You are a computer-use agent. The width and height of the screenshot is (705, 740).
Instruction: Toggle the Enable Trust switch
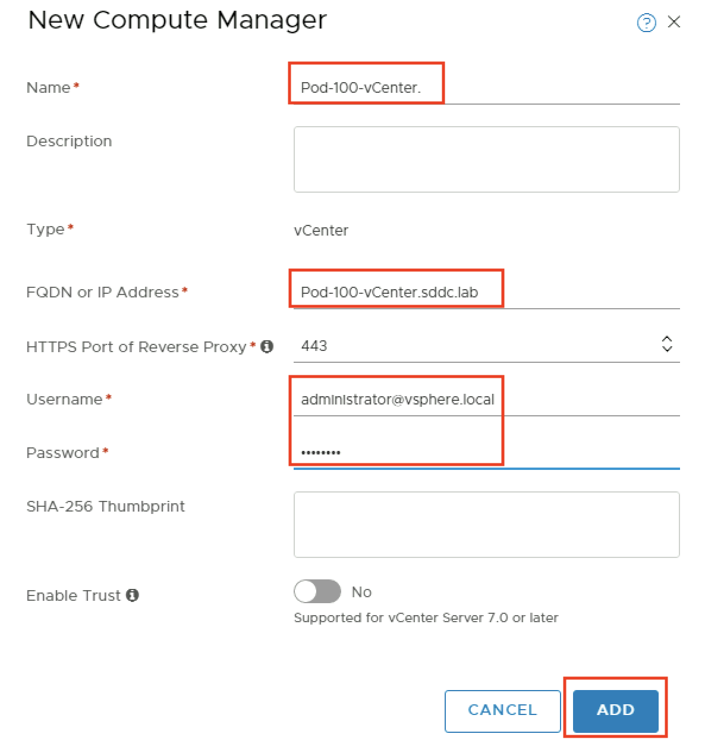click(317, 592)
